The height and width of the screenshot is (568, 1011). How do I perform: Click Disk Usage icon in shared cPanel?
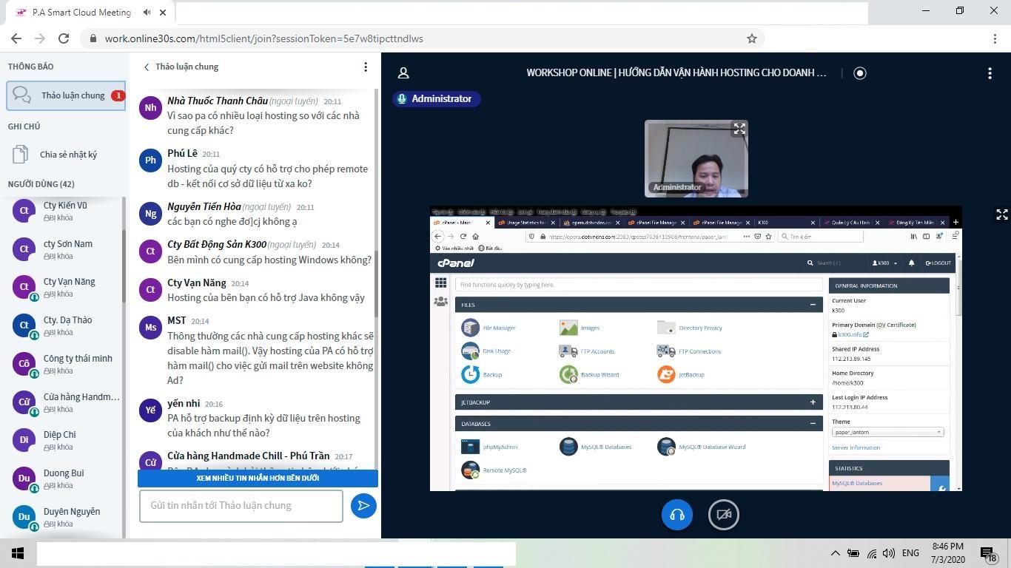click(x=470, y=351)
